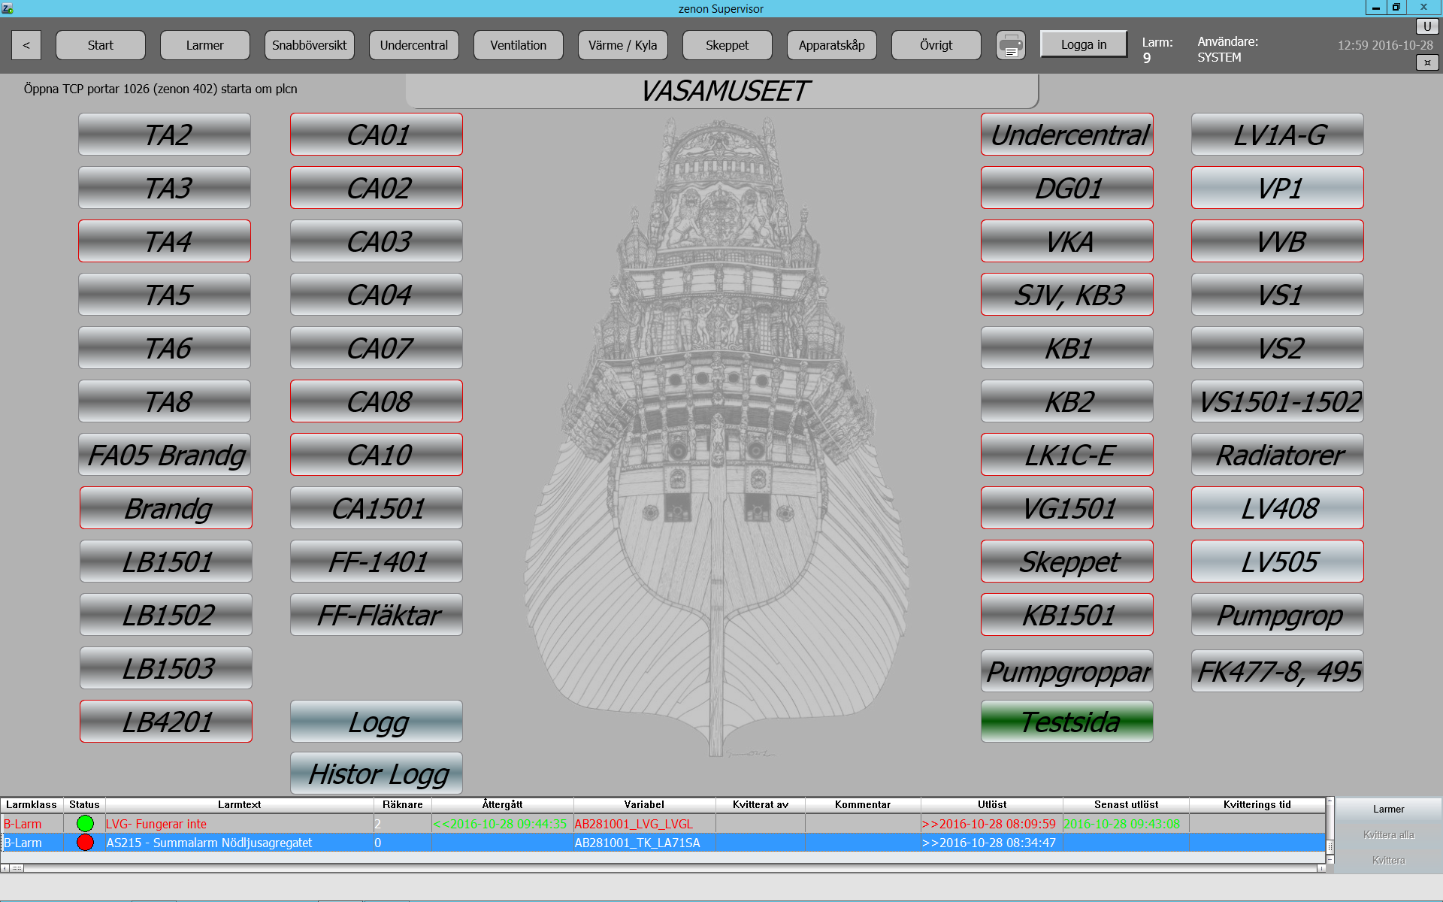1443x902 pixels.
Task: Open the Ventilation menu
Action: pos(518,45)
